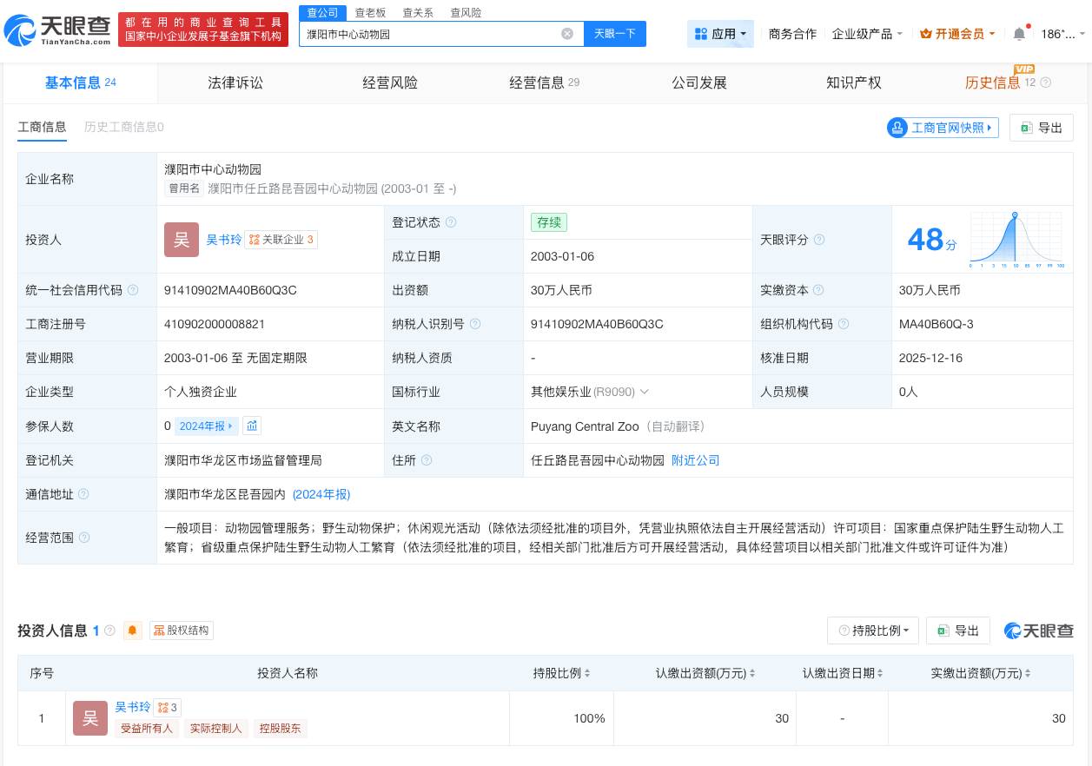Switch to the 法律诉讼 tab
Screen dimensions: 1092x766
click(235, 83)
